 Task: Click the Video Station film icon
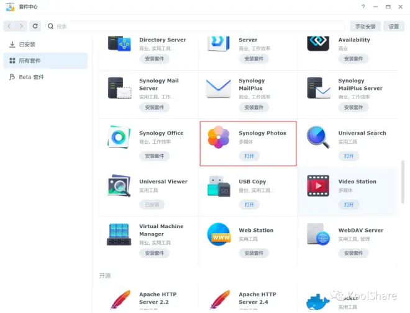[x=318, y=186]
